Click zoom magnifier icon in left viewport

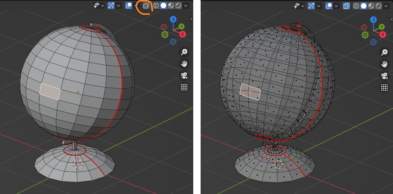tap(184, 52)
